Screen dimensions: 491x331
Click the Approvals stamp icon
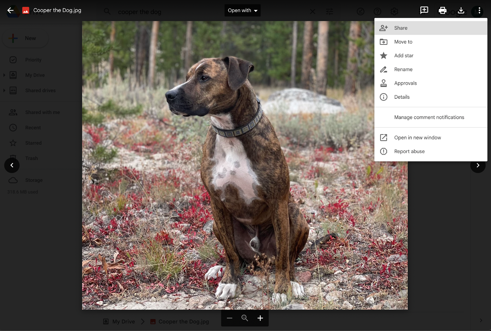pyautogui.click(x=384, y=83)
